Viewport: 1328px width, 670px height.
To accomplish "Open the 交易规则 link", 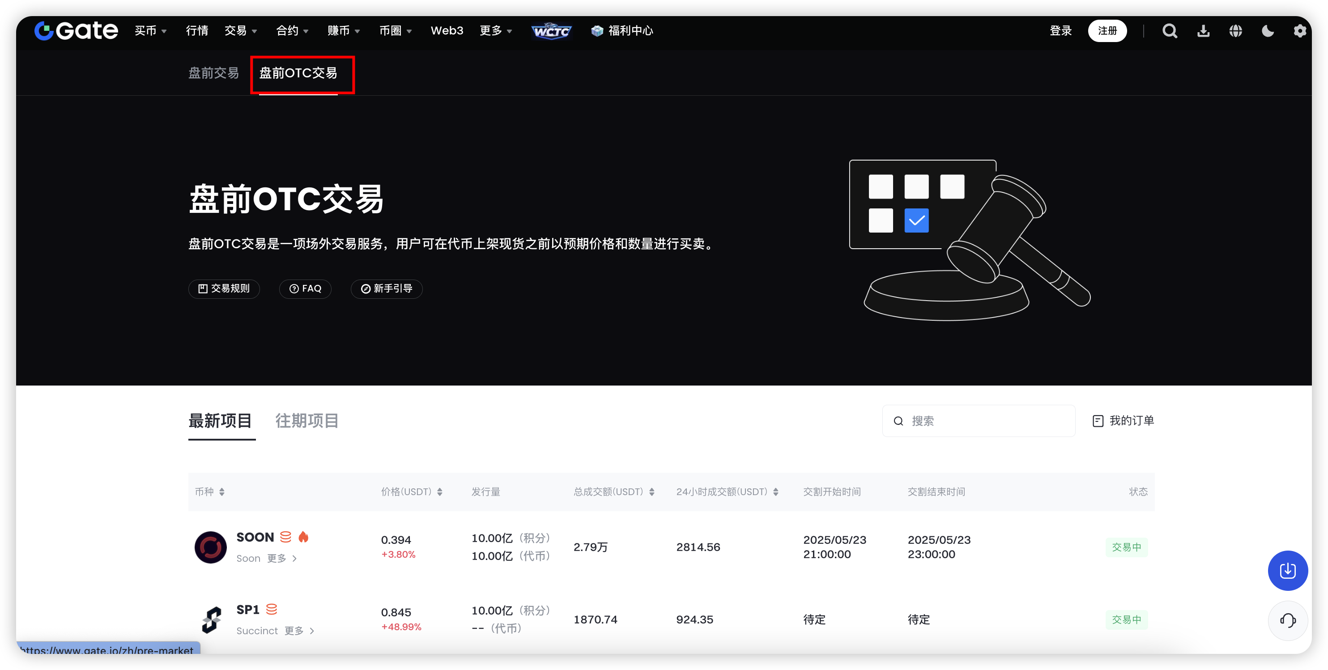I will 224,288.
